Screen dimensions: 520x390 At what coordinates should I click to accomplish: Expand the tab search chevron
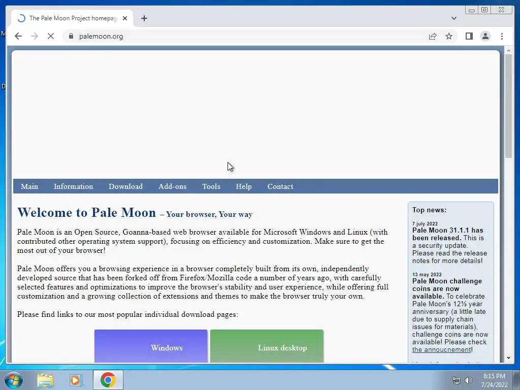click(453, 18)
